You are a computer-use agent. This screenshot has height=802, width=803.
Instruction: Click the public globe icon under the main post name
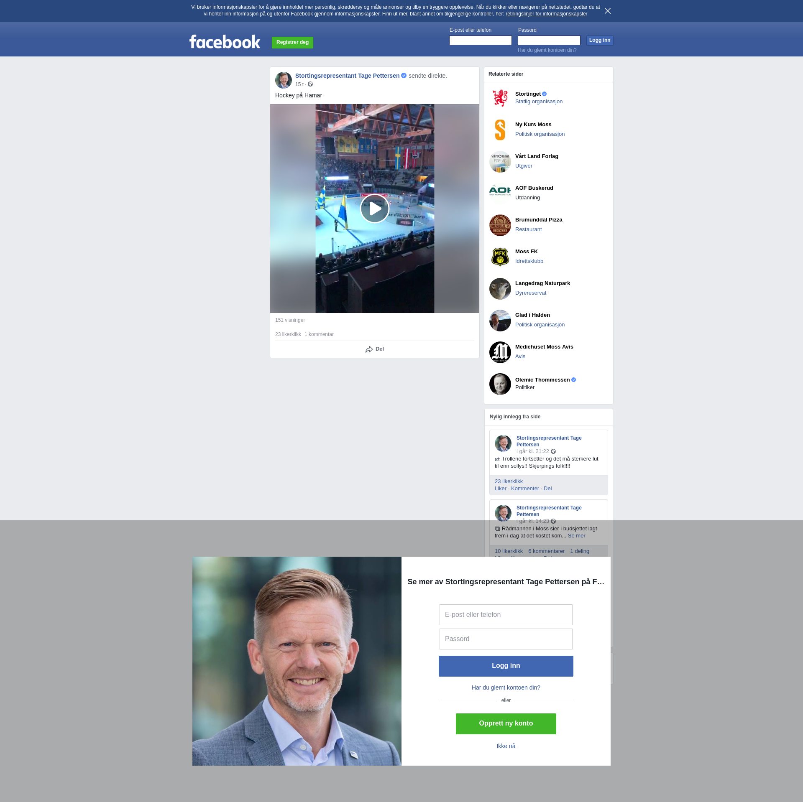(x=310, y=84)
